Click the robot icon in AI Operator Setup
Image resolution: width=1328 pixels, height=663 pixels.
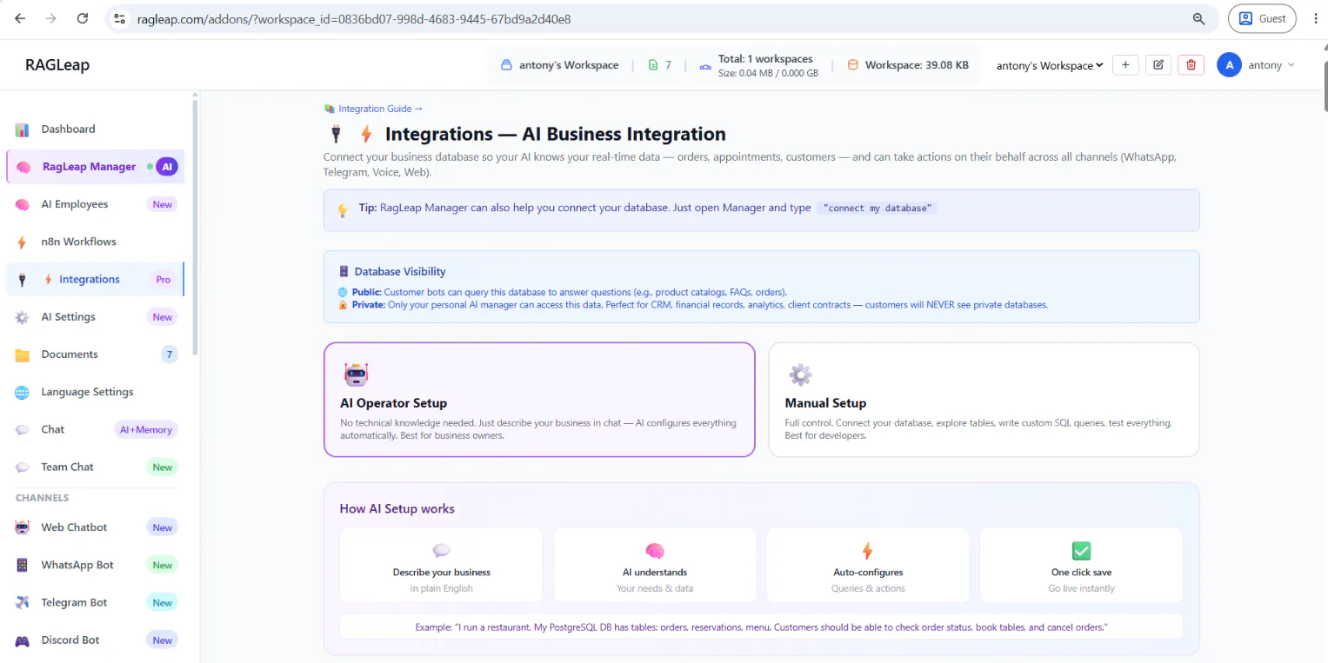[x=357, y=375]
